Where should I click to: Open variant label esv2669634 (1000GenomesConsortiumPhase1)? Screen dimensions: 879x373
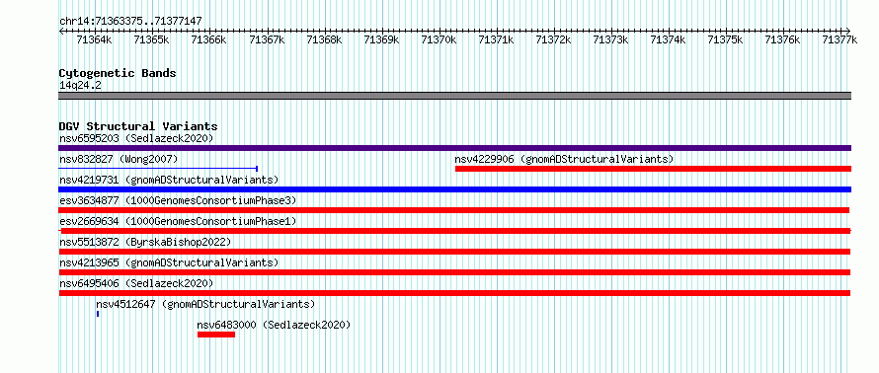[178, 221]
